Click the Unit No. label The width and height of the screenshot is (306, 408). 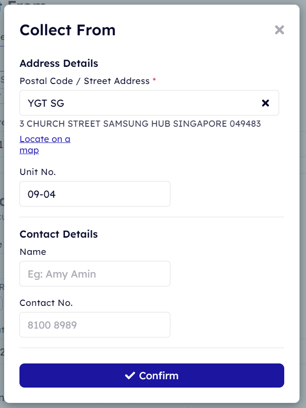tap(37, 172)
